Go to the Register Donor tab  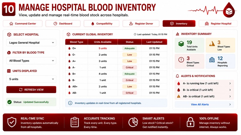(x=141, y=23)
